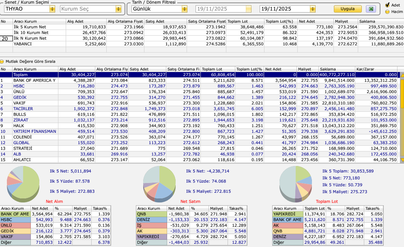Click the Toplam Lot pie chart
Image resolution: width=404 pixels, height=247 pixels.
coord(296,184)
